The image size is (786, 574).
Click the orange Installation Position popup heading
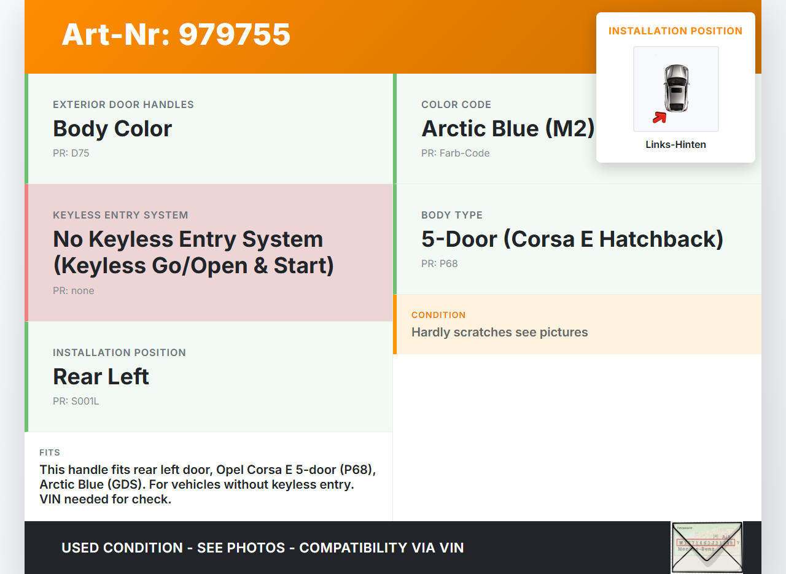tap(675, 31)
